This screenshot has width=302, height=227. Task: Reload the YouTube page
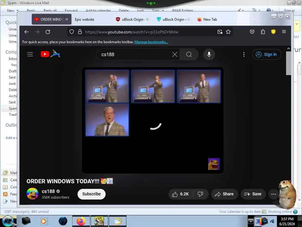coord(48,32)
